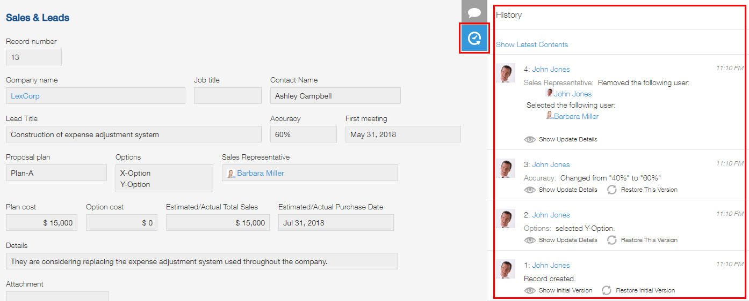
Task: Click restore icon for version 3
Action: point(611,190)
